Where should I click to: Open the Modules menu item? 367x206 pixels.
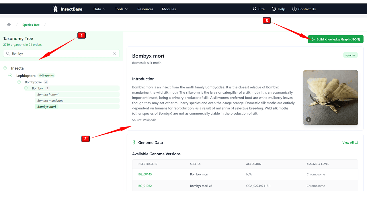(x=169, y=9)
